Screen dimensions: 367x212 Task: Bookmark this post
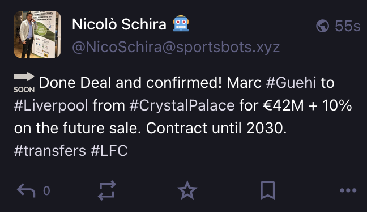coord(268,190)
